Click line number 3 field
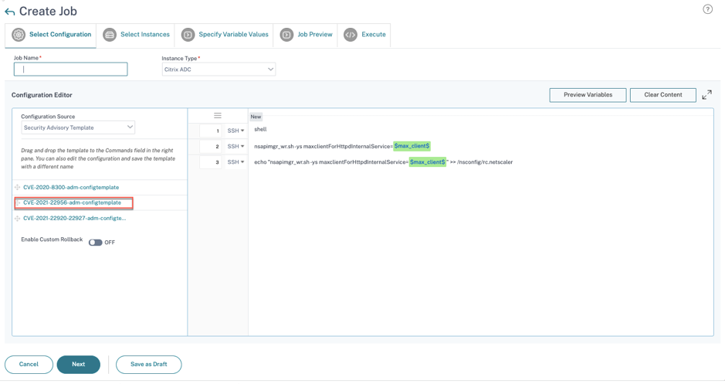This screenshot has height=384, width=725. click(211, 162)
